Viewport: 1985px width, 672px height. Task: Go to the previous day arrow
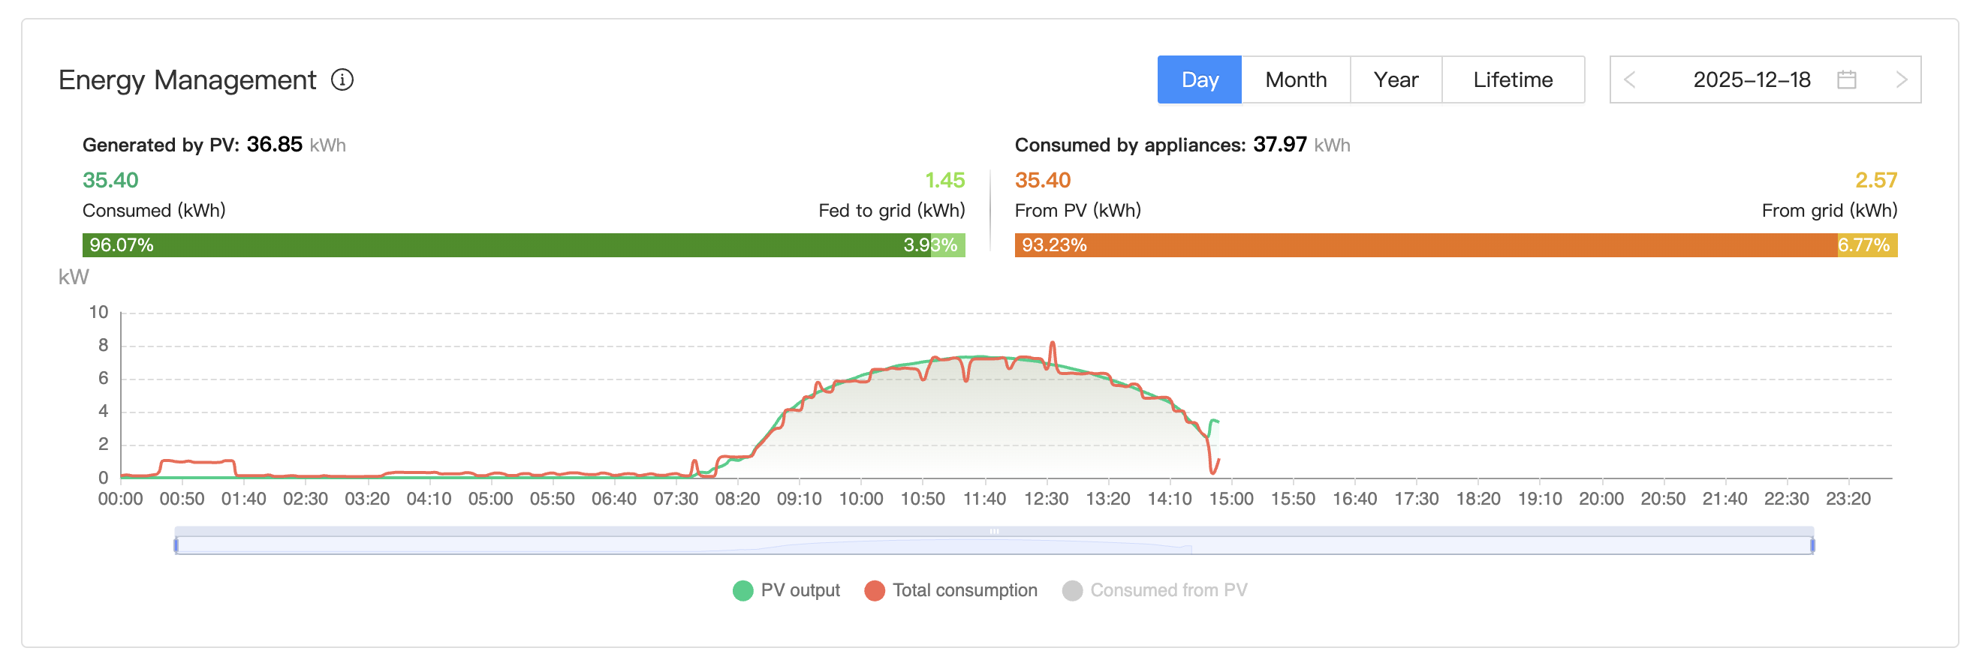1629,80
